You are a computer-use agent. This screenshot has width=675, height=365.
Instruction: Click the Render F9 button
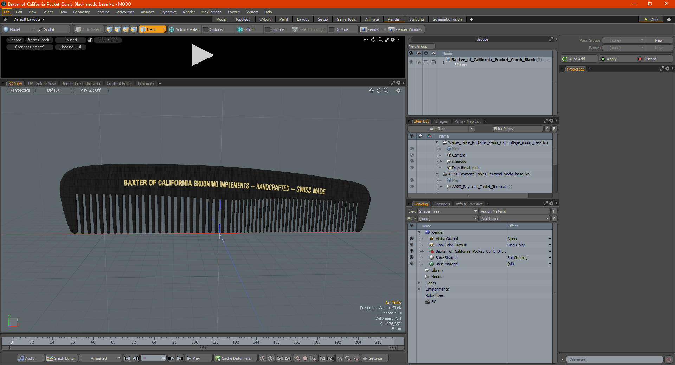[x=373, y=29]
